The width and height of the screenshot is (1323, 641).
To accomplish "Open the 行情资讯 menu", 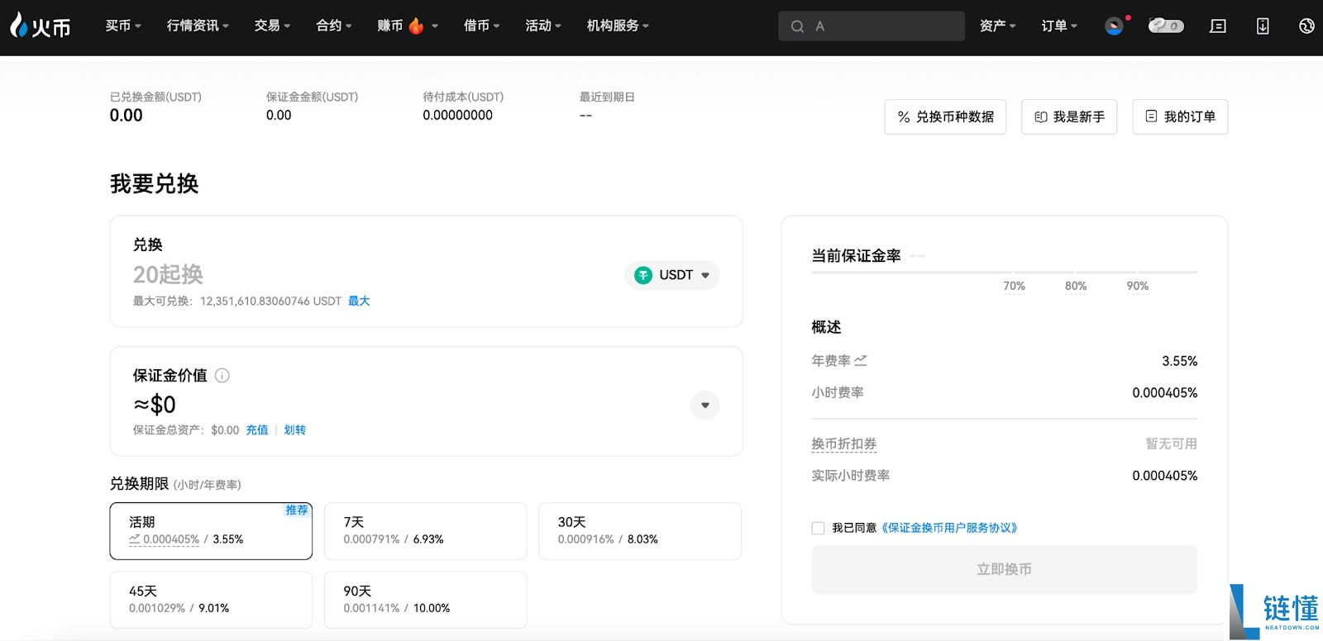I will [198, 26].
